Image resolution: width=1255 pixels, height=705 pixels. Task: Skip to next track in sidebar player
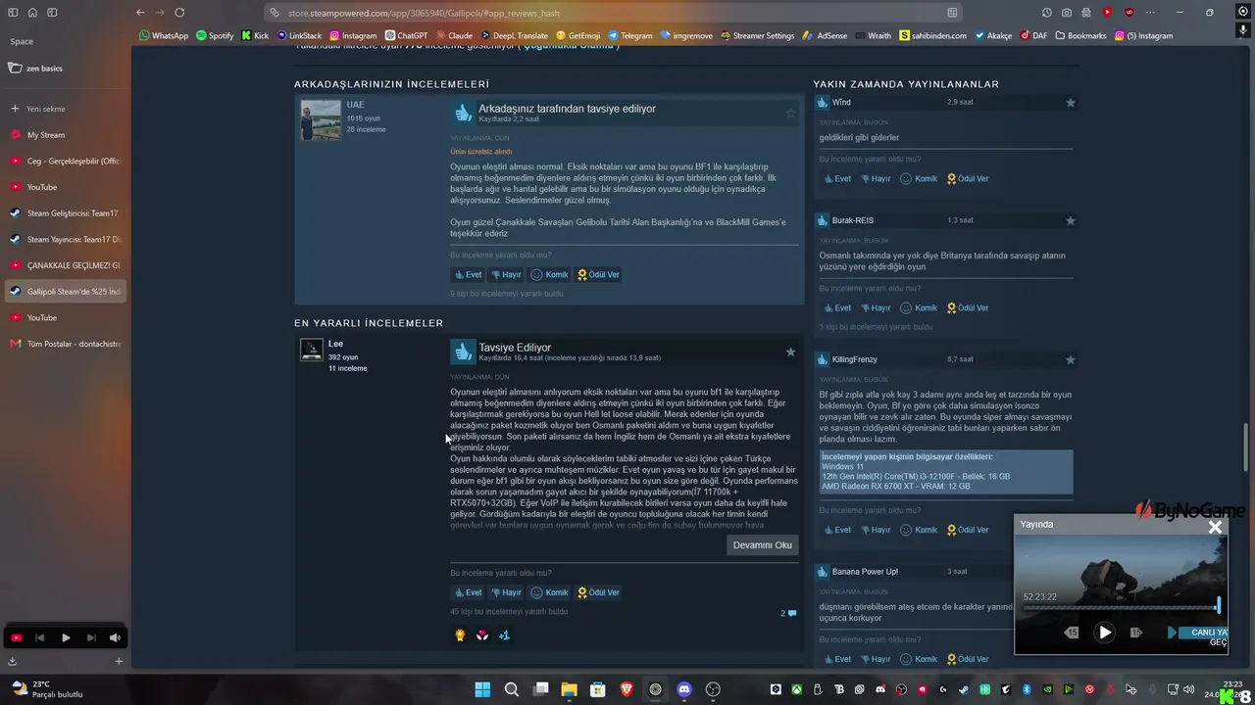(91, 637)
